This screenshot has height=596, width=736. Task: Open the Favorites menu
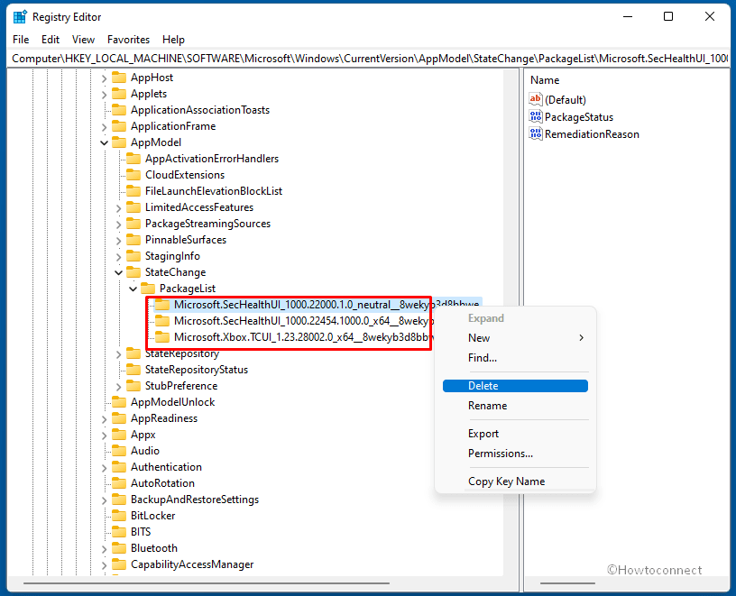(x=128, y=40)
